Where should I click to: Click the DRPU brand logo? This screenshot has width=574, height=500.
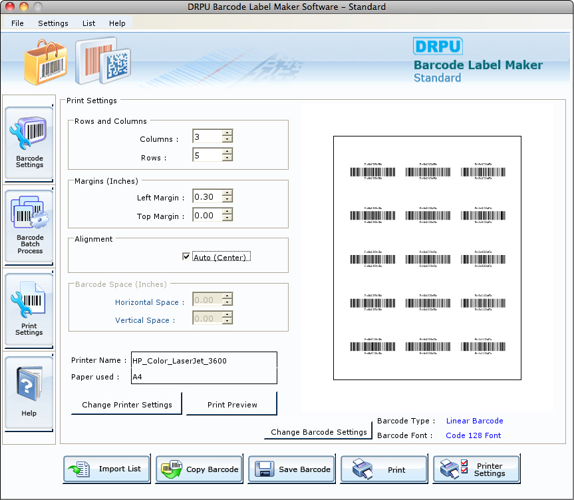(438, 46)
